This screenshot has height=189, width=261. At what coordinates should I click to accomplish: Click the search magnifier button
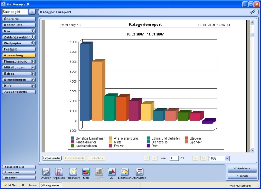pyautogui.click(x=32, y=12)
